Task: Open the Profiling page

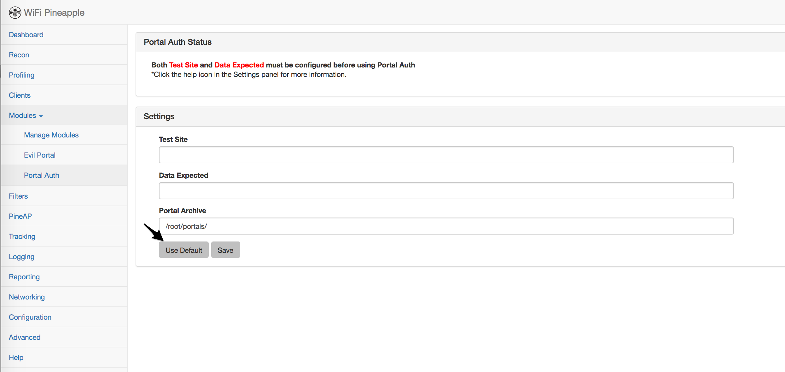Action: 21,75
